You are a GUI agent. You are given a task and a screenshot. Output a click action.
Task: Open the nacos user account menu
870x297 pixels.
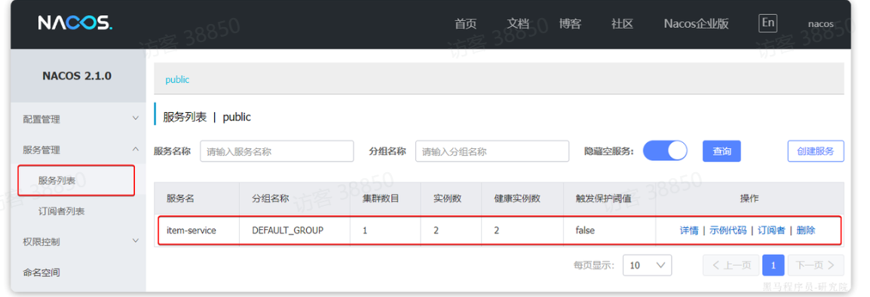tap(820, 24)
